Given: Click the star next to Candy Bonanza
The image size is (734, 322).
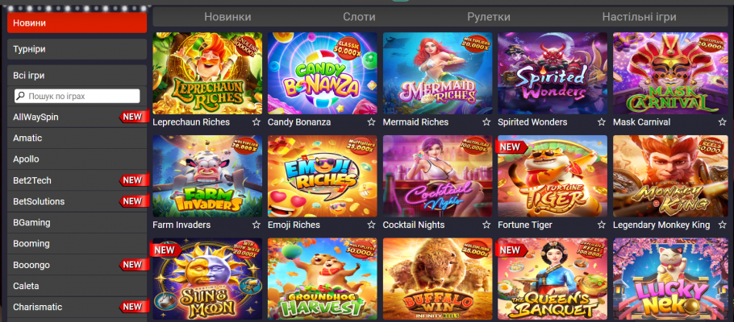Looking at the screenshot, I should tap(371, 122).
